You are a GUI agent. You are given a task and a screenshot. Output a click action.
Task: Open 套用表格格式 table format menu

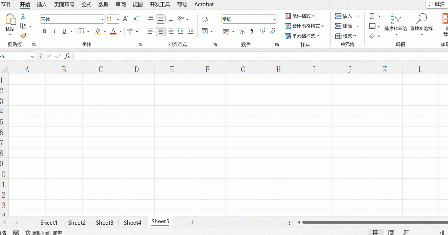pos(304,26)
